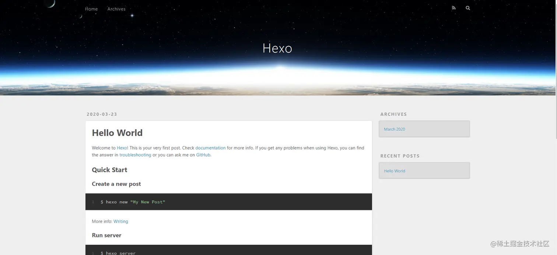557x255 pixels.
Task: Click the search magnifier icon
Action: [468, 8]
